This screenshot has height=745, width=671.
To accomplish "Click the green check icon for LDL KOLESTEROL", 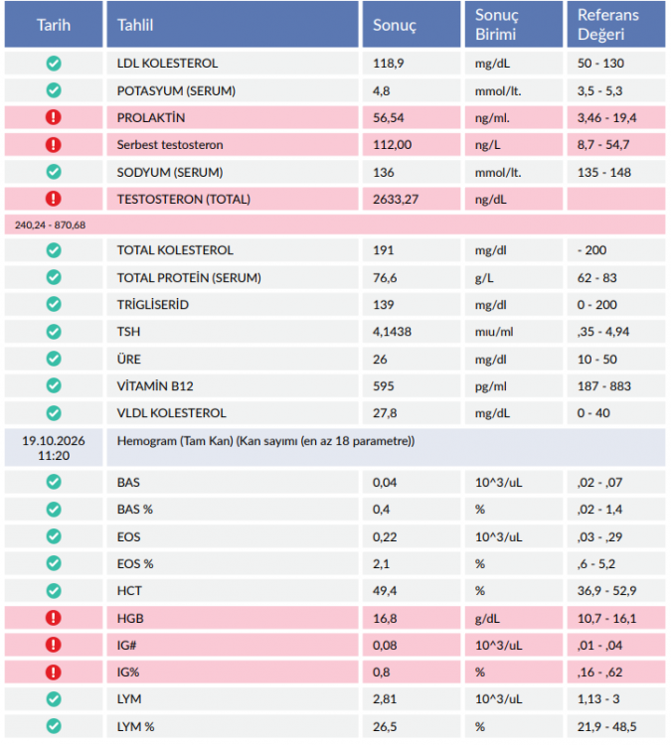I will 54,64.
